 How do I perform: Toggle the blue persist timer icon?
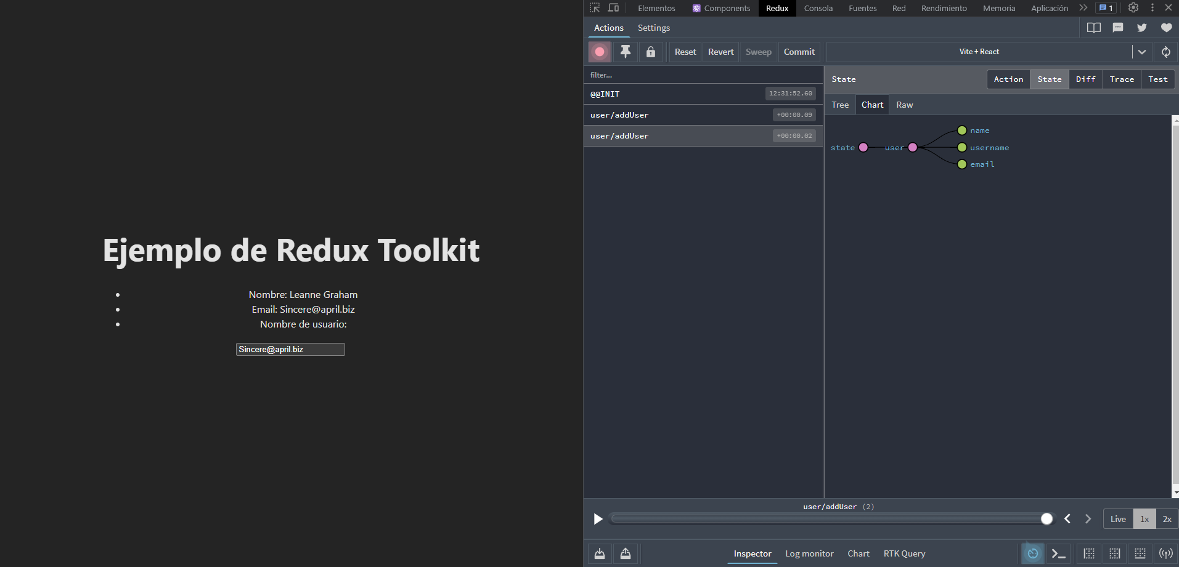(x=1033, y=553)
